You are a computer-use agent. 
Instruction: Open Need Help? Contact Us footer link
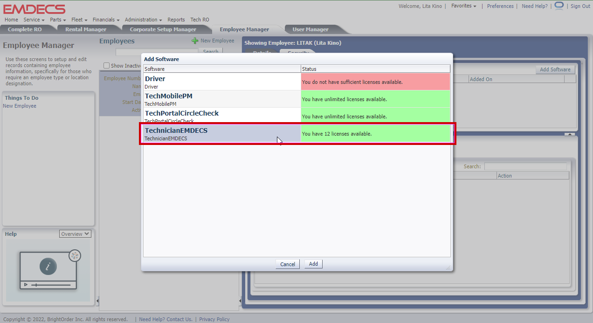[x=165, y=319]
